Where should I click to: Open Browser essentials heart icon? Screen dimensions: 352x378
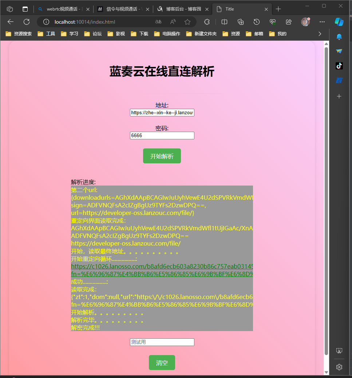(273, 22)
